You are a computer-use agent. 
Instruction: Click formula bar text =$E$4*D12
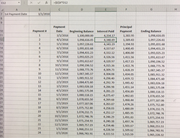61,3
